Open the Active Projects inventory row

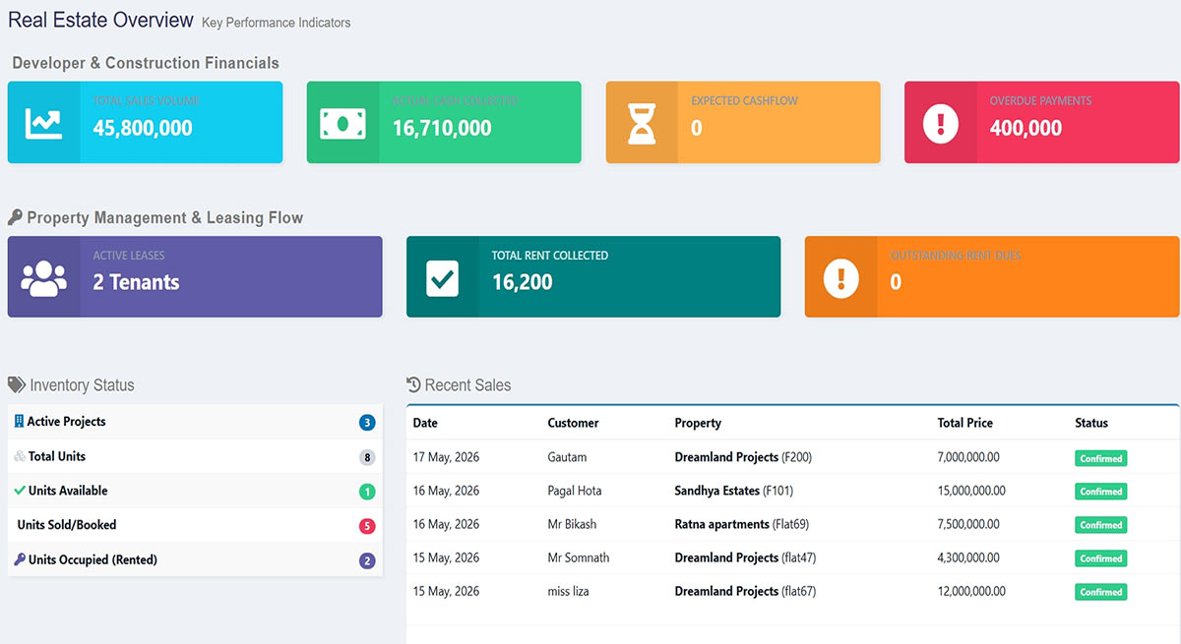tap(195, 422)
